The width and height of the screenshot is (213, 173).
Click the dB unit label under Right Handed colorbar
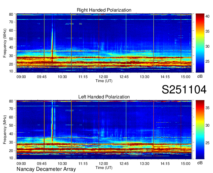point(199,76)
